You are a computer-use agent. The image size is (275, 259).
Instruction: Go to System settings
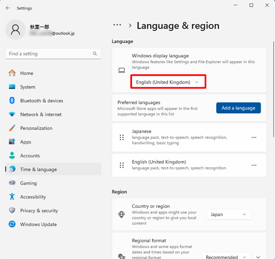click(x=53, y=87)
